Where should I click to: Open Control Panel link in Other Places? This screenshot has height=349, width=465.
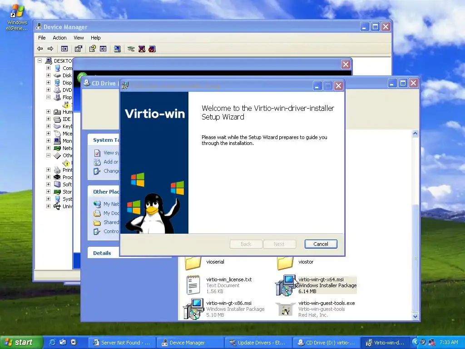(x=111, y=231)
